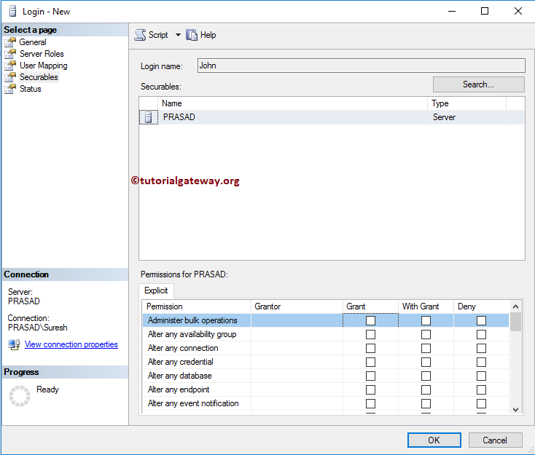This screenshot has height=455, width=535.
Task: Click the OK button
Action: [434, 440]
